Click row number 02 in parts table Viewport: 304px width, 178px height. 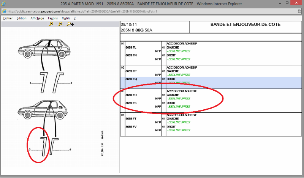(x=122, y=68)
